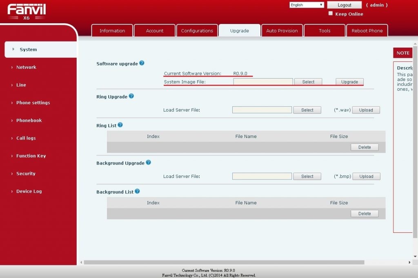Click Background List File Size column header
The image size is (418, 278).
339,203
